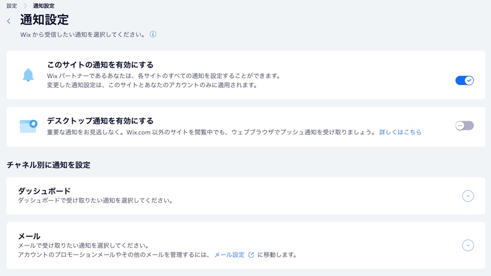
Task: Click the ダッシュボード heading
Action: (44, 191)
